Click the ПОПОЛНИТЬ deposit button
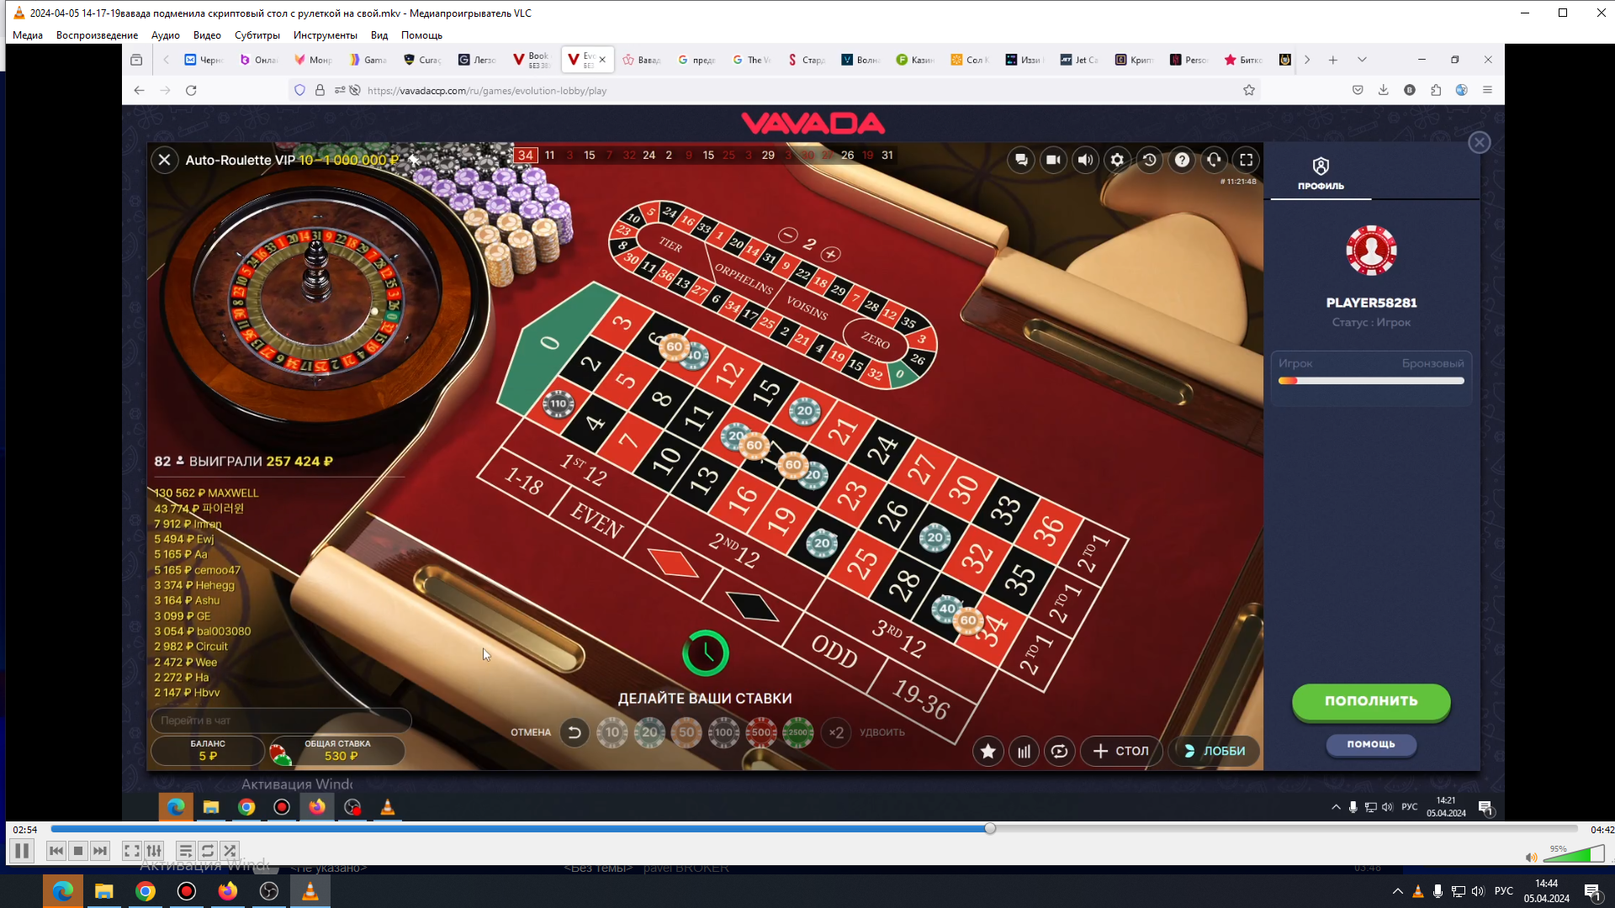 click(x=1371, y=701)
